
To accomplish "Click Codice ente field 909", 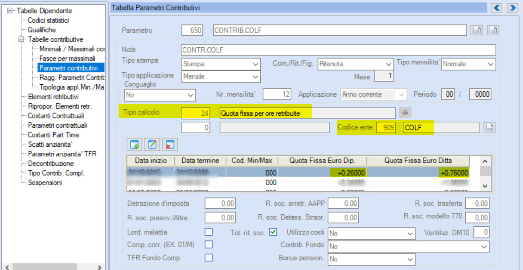I will coord(386,127).
